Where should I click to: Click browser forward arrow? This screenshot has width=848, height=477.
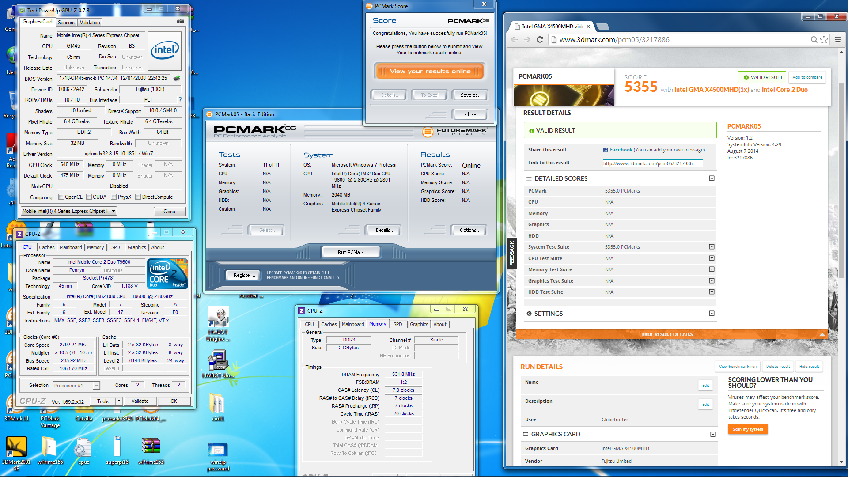tap(527, 39)
